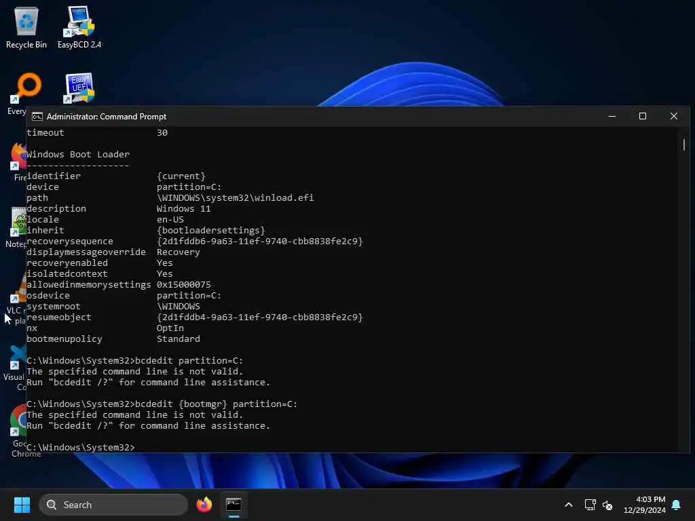Show hidden system tray icons
The width and height of the screenshot is (695, 521).
click(x=569, y=505)
